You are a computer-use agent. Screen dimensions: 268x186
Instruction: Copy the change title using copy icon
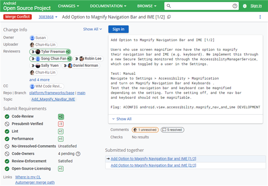tap(169, 17)
